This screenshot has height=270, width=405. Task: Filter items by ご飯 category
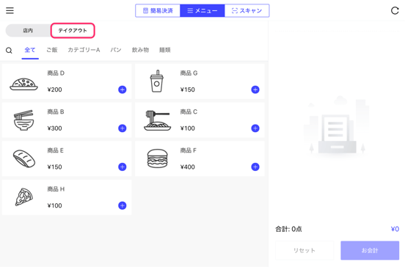(52, 50)
